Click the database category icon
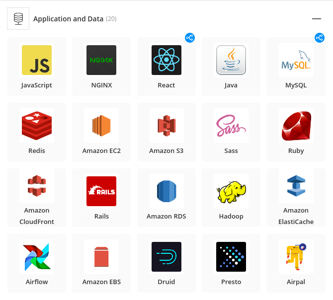 tap(18, 19)
